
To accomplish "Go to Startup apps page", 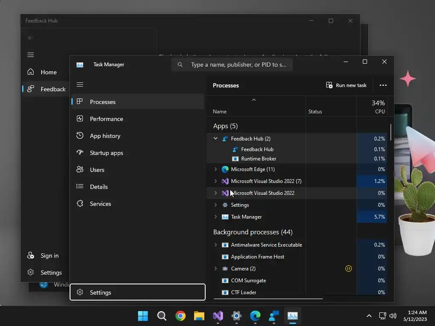I will (138, 153).
